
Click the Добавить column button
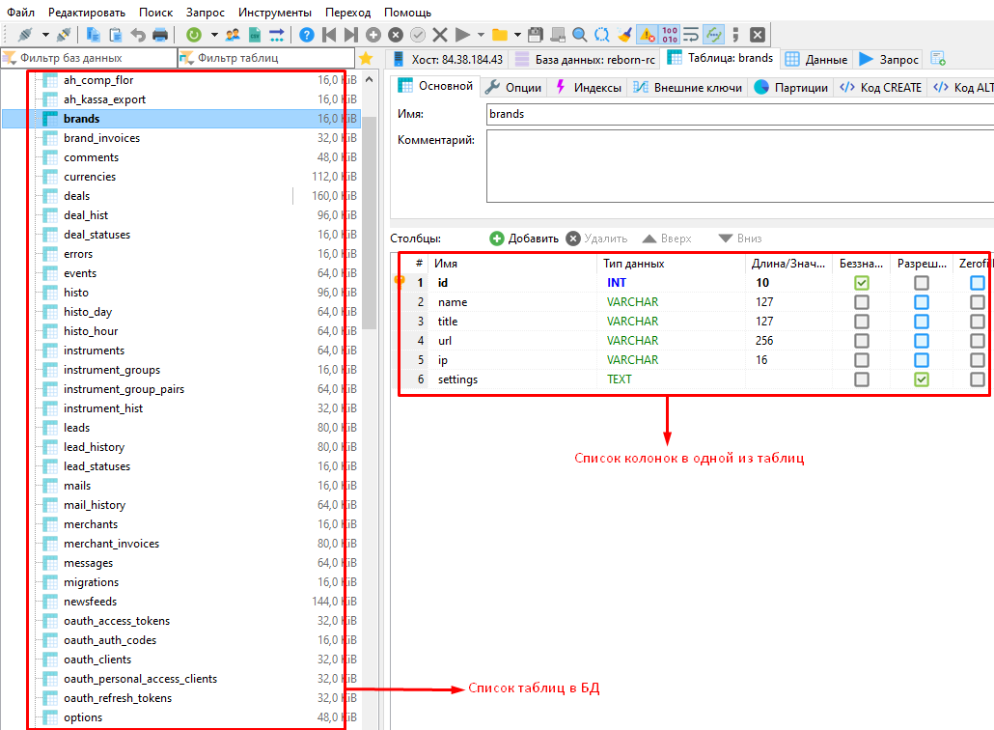(524, 239)
